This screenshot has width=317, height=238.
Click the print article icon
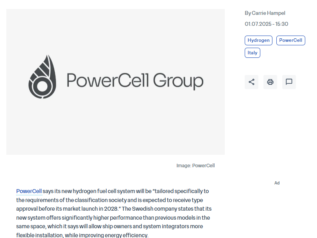pos(270,82)
